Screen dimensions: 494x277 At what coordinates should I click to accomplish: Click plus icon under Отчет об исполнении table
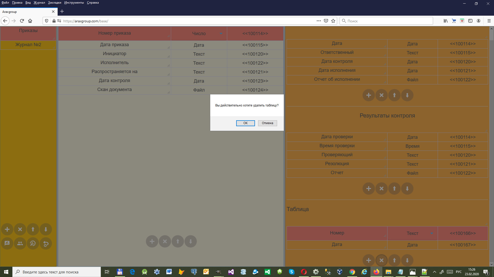[368, 95]
